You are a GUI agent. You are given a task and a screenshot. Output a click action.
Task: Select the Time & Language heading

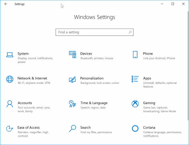pyautogui.click(x=94, y=103)
